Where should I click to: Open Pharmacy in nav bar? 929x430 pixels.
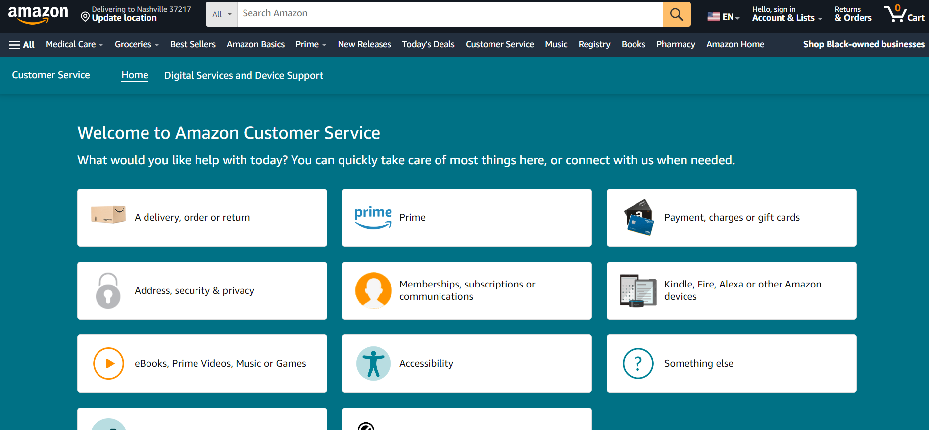(676, 44)
